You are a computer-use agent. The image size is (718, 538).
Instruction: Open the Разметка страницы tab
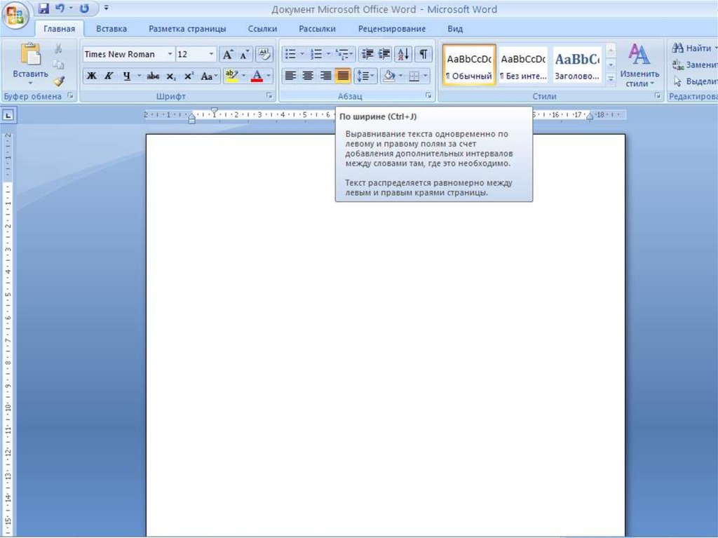[x=187, y=29]
